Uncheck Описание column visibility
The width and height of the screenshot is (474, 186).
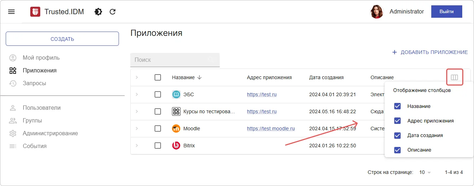coord(397,150)
